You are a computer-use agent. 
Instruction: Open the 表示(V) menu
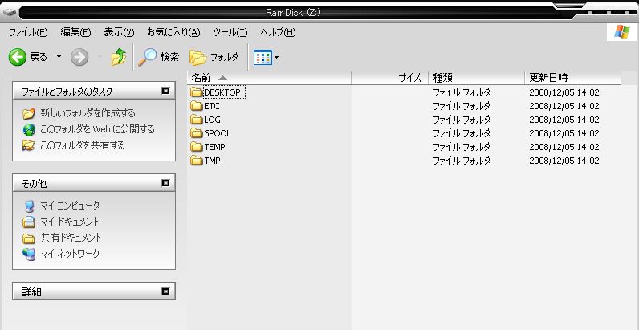click(x=119, y=32)
